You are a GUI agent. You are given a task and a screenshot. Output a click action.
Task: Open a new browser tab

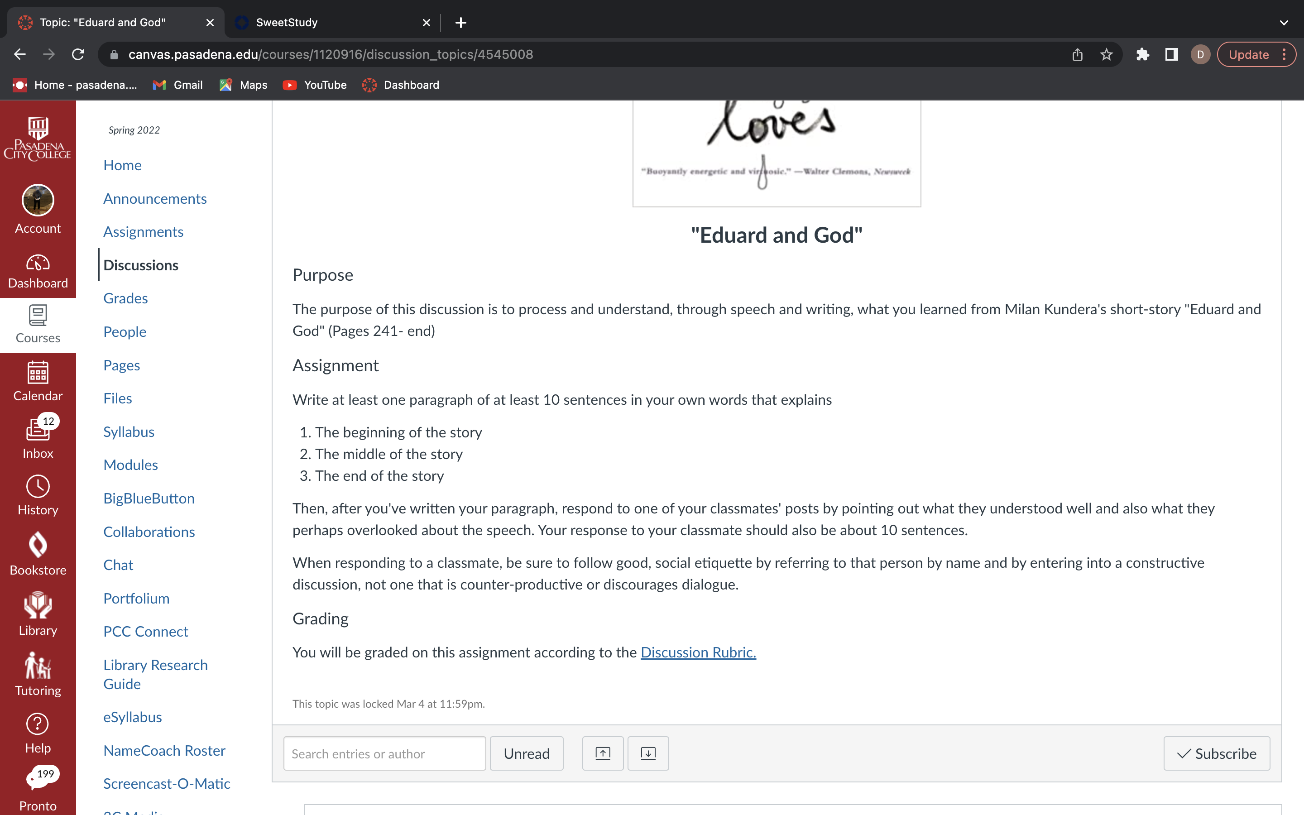pos(461,23)
